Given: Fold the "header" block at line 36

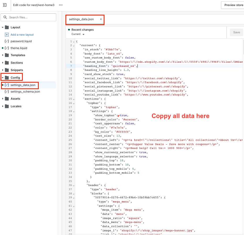Looking at the screenshot, I should point(74,186).
